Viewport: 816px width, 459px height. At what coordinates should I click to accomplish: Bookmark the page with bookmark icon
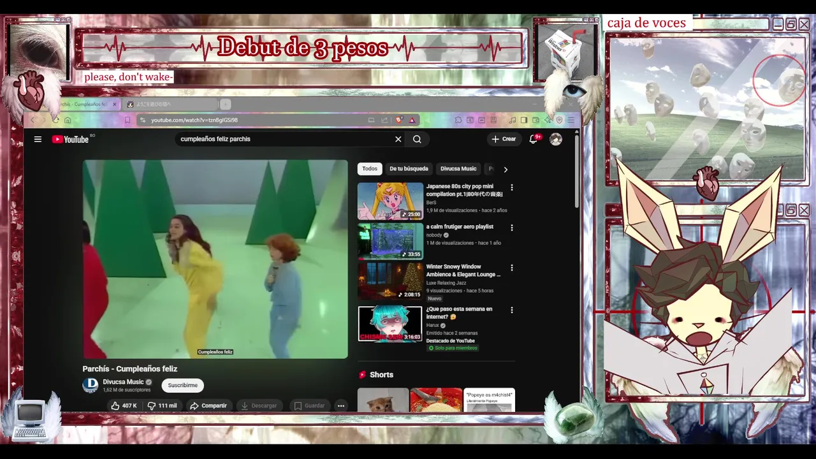click(127, 120)
